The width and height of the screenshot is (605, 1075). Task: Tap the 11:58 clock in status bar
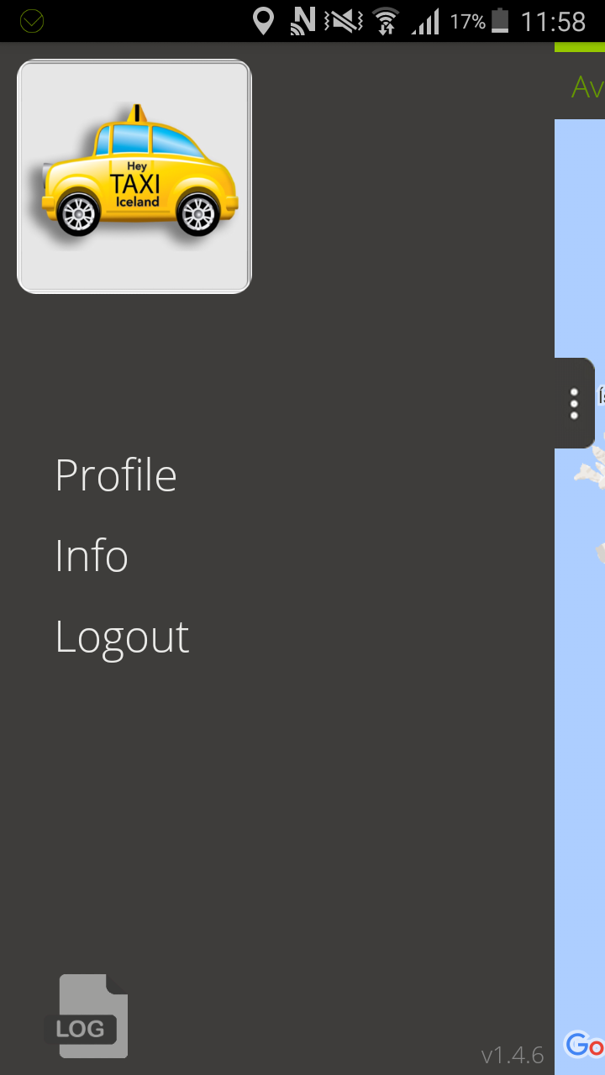(x=553, y=21)
